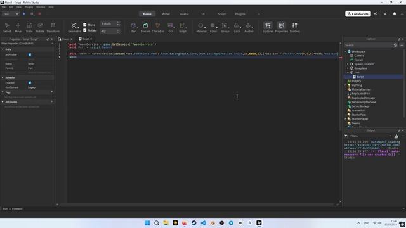Open the Test mode dropdown
The height and width of the screenshot is (228, 406).
(x=10, y=14)
